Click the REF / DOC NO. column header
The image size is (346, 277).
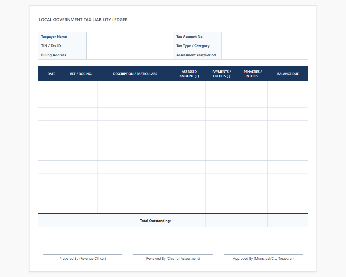click(81, 74)
